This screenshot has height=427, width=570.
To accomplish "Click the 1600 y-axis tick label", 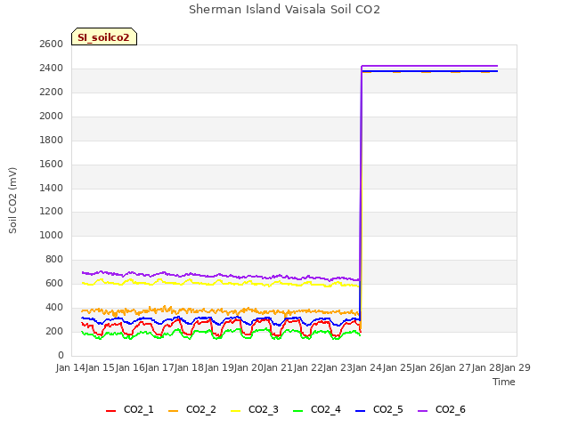I will pos(52,164).
